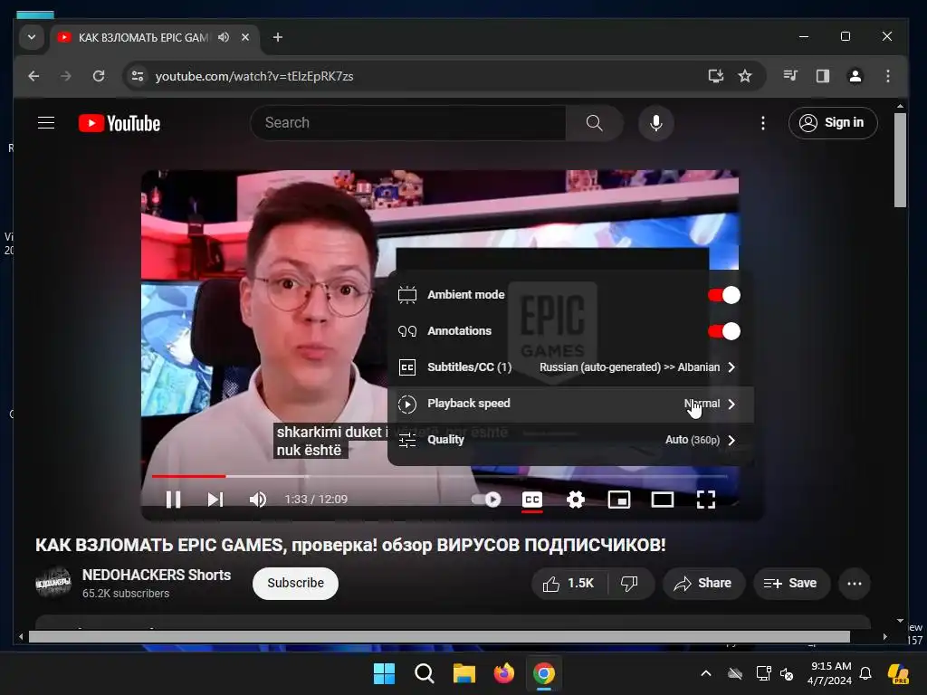Open more actions ellipsis beside Save
927x695 pixels.
(x=855, y=584)
